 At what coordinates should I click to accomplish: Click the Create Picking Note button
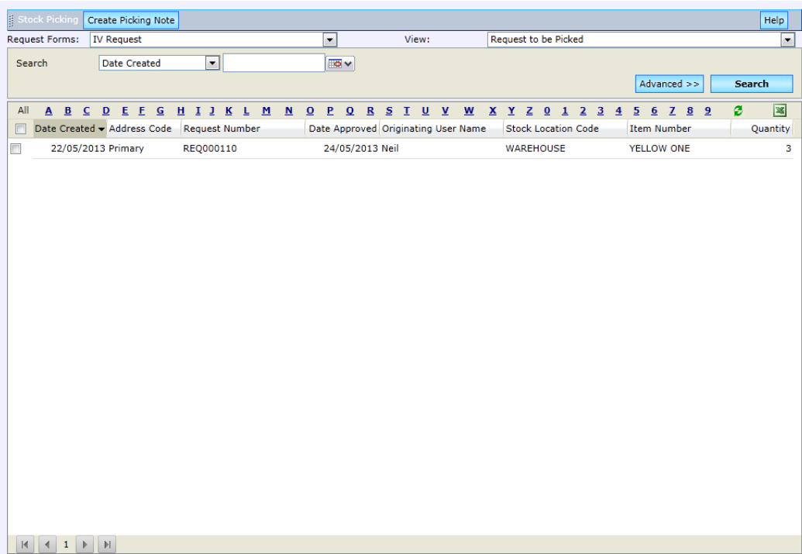[131, 19]
